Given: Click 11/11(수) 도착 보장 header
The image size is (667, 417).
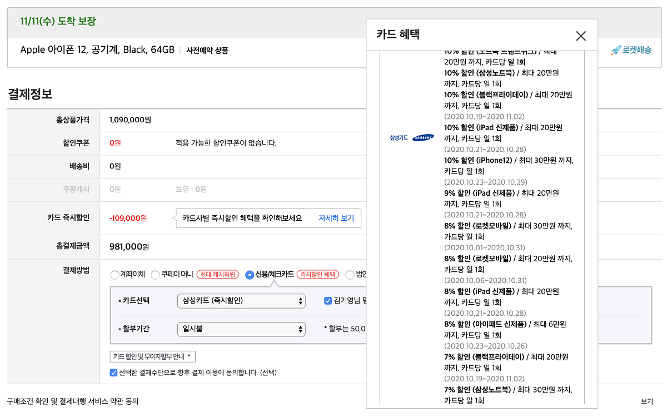Looking at the screenshot, I should 58,22.
